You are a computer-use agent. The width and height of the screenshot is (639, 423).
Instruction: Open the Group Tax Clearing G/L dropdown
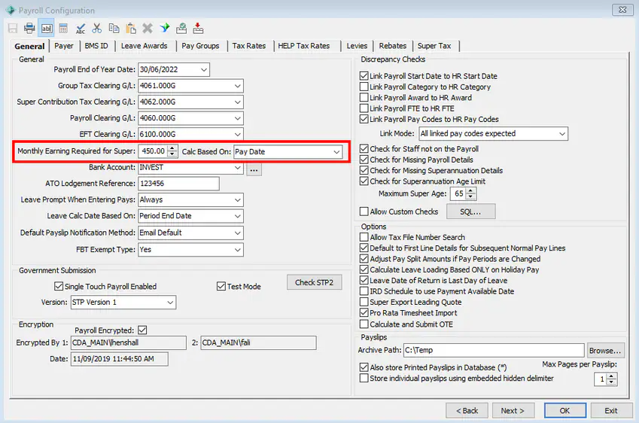[237, 86]
